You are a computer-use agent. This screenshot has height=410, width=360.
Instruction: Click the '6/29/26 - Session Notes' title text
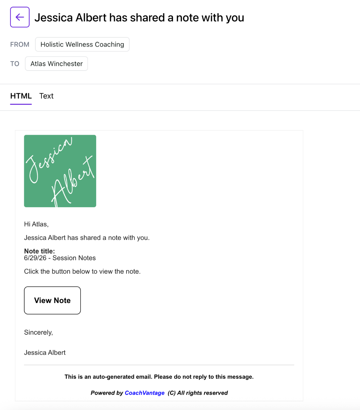point(60,258)
